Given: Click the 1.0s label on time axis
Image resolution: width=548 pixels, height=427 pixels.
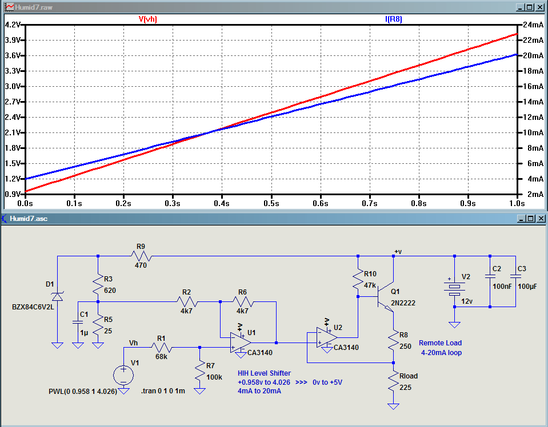Looking at the screenshot, I should 517,204.
